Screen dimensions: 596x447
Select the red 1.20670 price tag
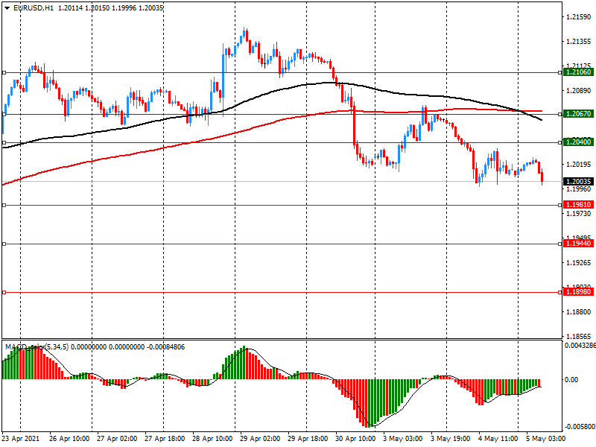point(578,114)
